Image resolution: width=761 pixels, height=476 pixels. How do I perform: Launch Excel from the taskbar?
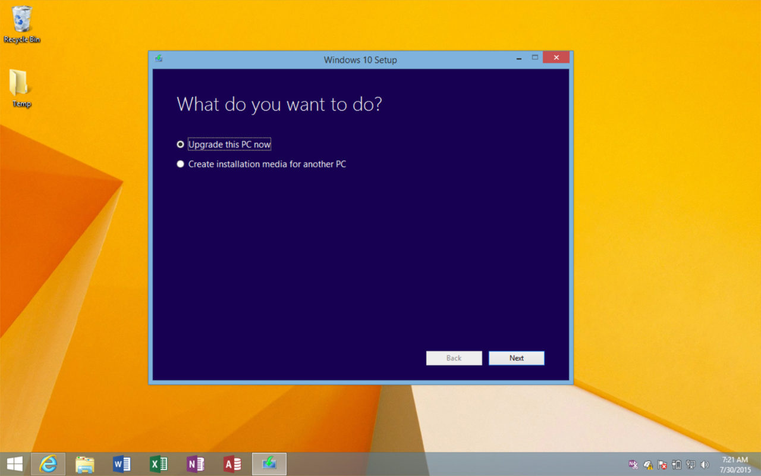[159, 464]
